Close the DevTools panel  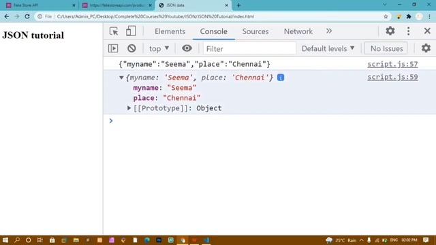pos(427,31)
